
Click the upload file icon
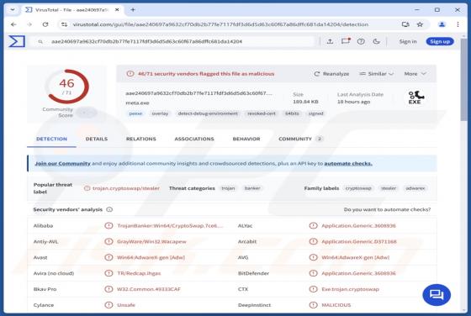[330, 41]
